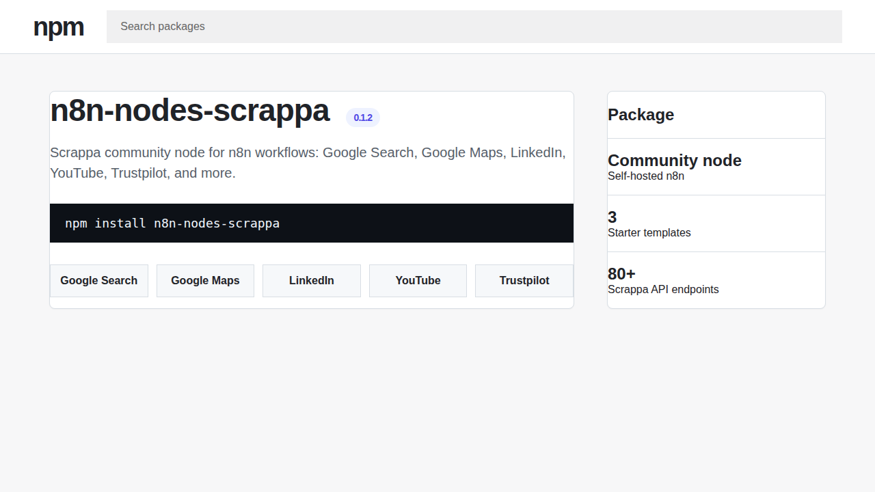Click the Scrappa API endpoints label
The image size is (875, 492).
(663, 289)
